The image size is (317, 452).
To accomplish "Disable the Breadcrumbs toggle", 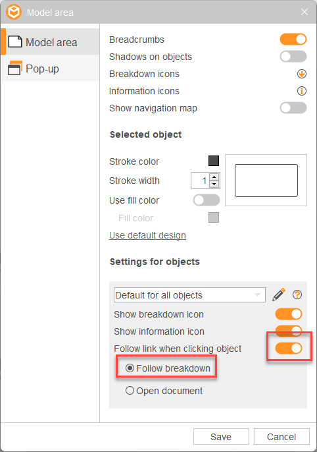I will point(293,40).
